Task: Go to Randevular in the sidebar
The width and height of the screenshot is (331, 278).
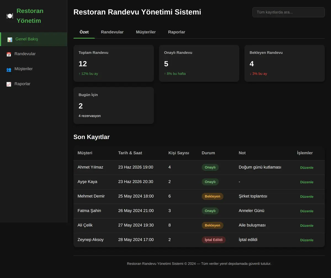Action: click(34, 54)
